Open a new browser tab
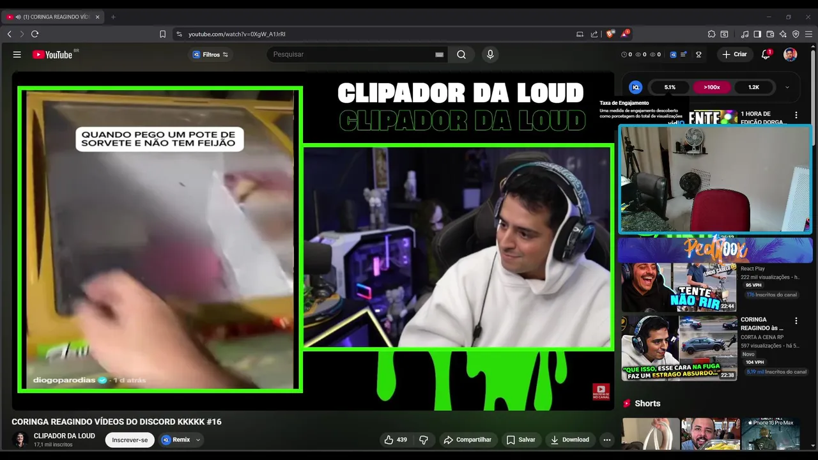 [x=113, y=17]
